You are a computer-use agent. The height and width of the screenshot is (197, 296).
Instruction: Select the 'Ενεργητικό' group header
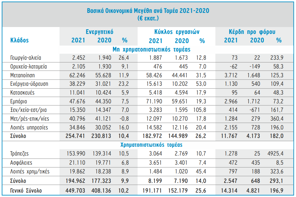tap(100, 32)
